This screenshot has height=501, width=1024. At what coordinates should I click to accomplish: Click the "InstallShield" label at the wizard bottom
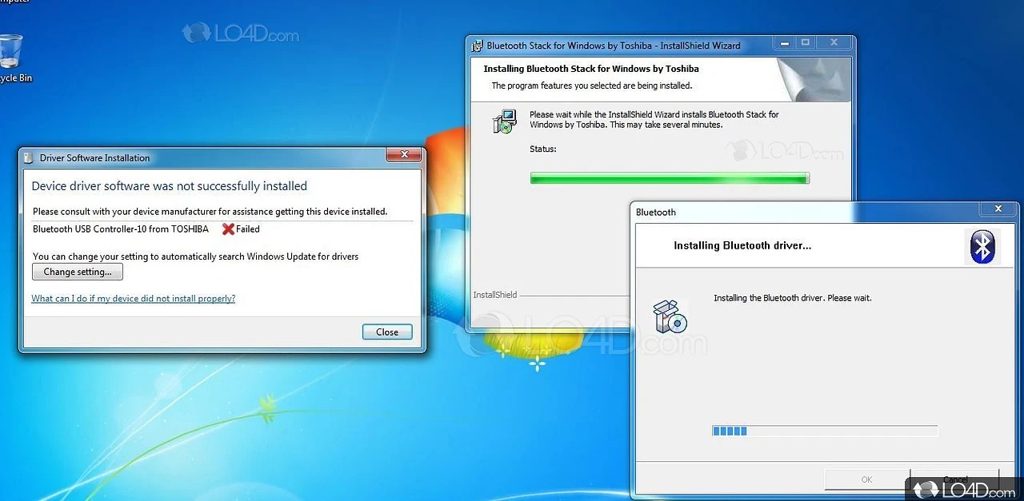click(x=495, y=295)
